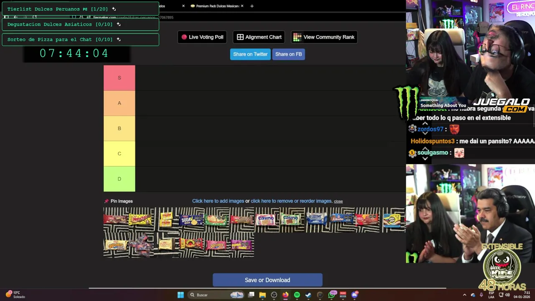Click View Community Rank button
The width and height of the screenshot is (535, 301).
(324, 37)
